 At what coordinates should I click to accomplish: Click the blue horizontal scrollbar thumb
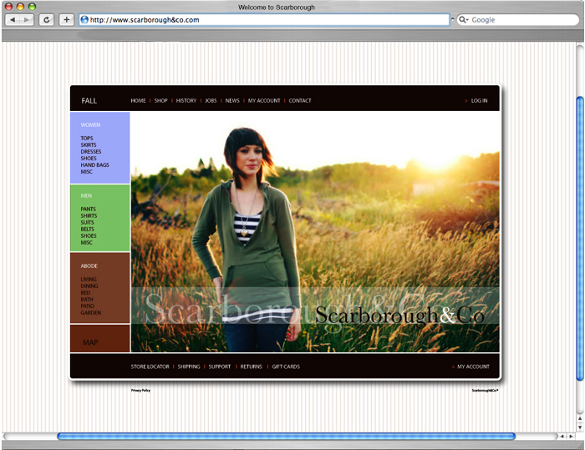pyautogui.click(x=286, y=436)
